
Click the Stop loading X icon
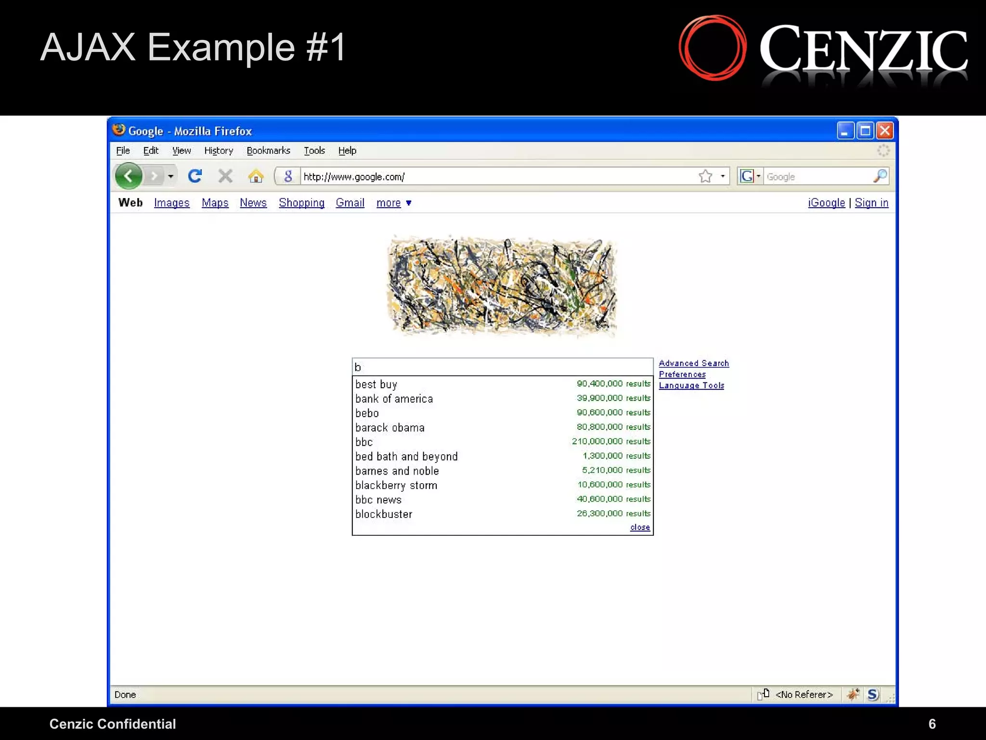point(225,176)
